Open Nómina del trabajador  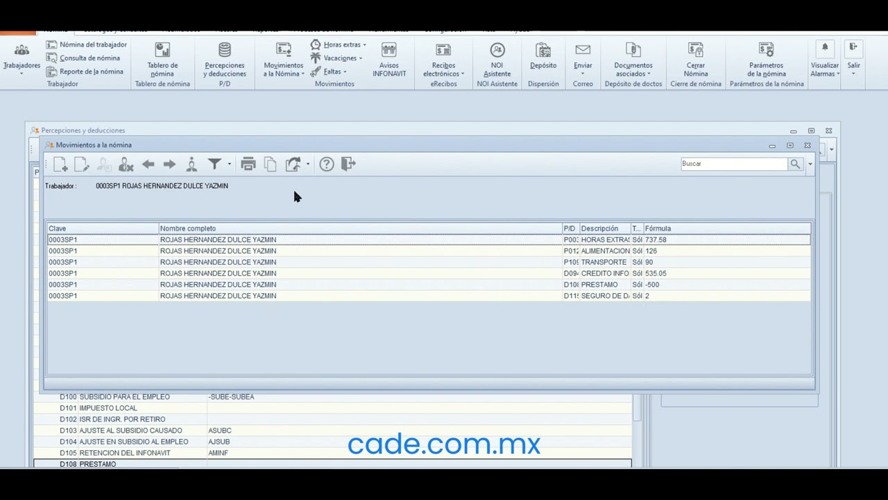tap(87, 44)
